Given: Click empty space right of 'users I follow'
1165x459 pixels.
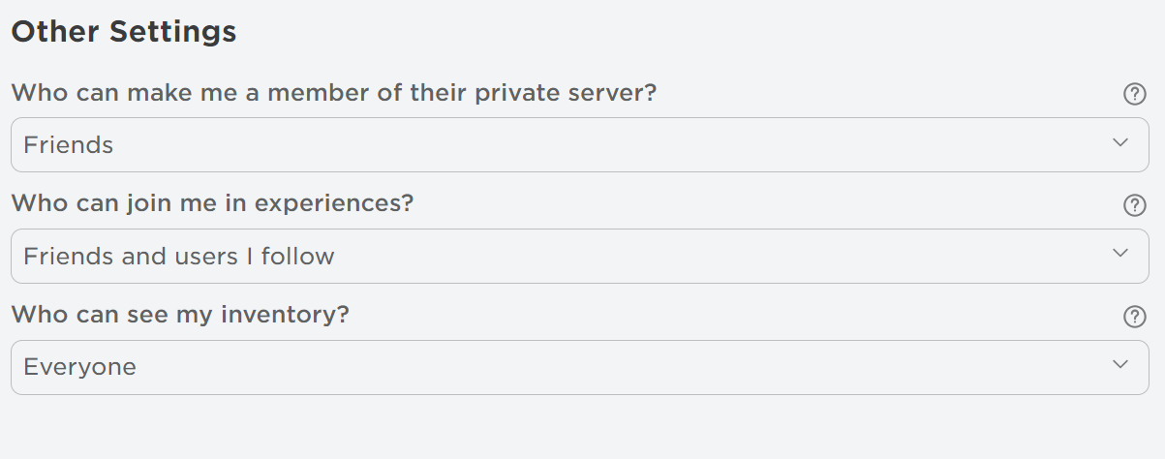Looking at the screenshot, I should (x=678, y=257).
